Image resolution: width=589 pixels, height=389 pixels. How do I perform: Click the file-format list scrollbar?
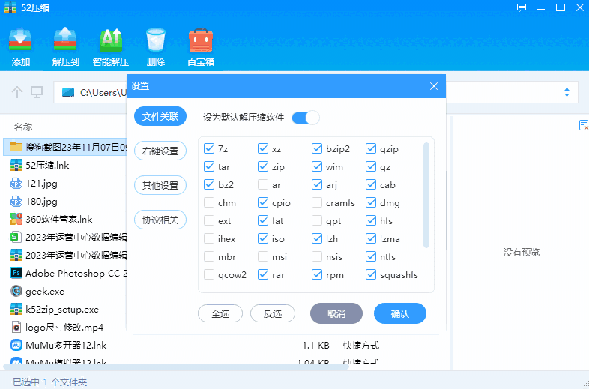[x=426, y=195]
